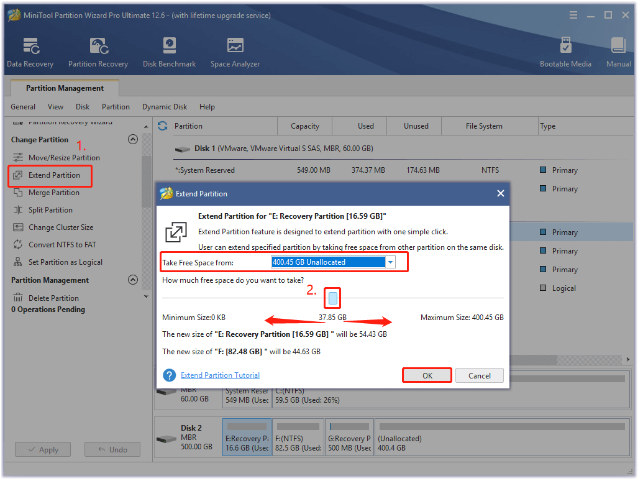
Task: Collapse the Partition Management sidebar section
Action: tap(132, 280)
